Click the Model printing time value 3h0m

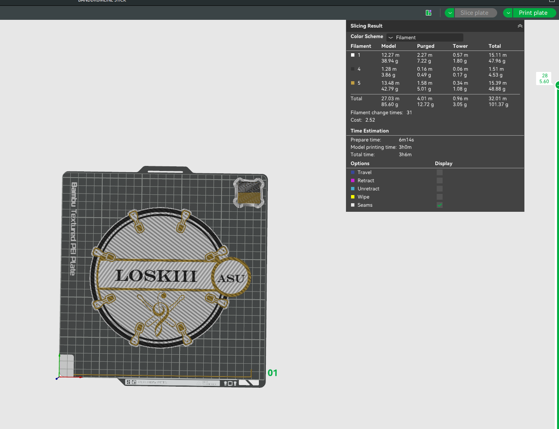click(405, 147)
